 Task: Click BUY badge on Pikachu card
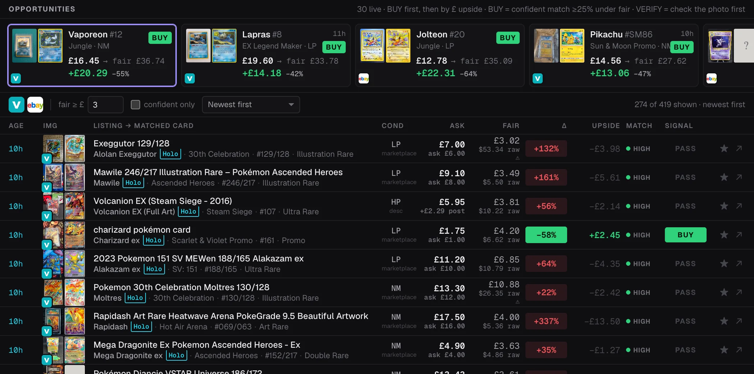pos(682,47)
